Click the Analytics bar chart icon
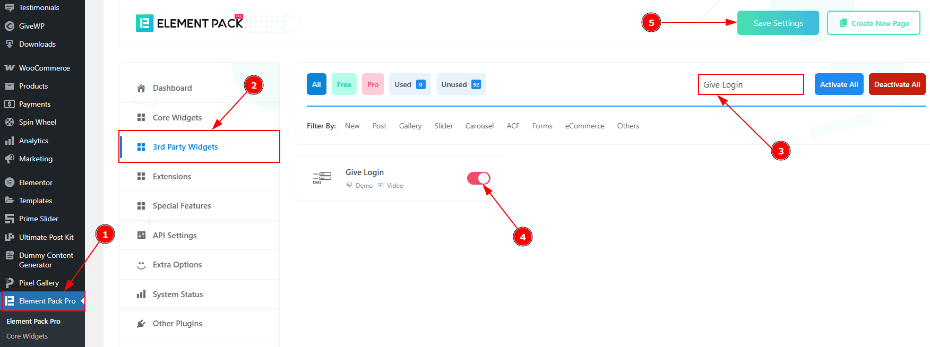 10,141
